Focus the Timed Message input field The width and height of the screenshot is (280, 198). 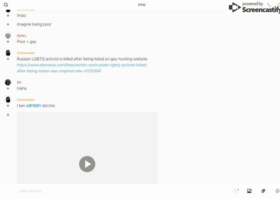113,191
